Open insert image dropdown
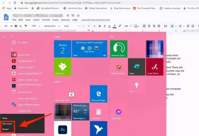 [137, 26]
